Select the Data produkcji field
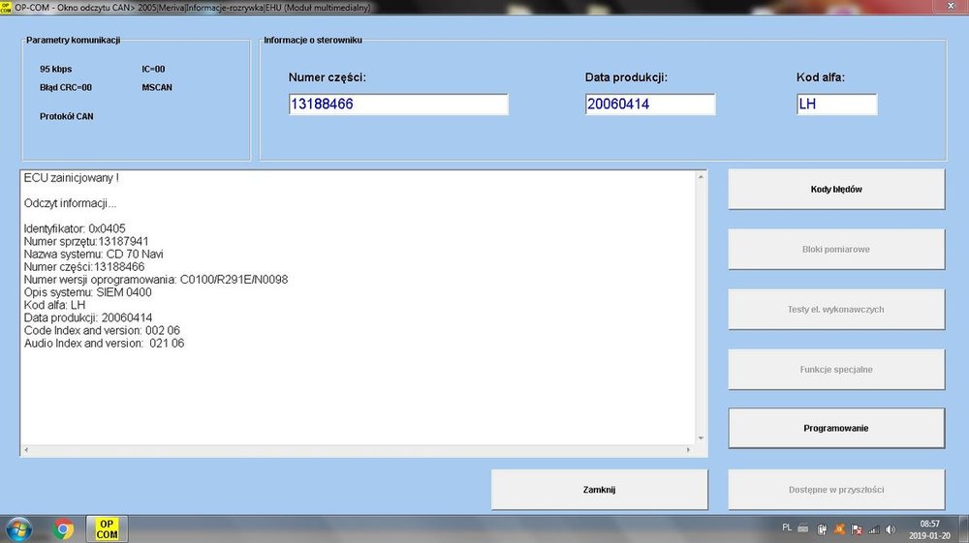Screen dimensions: 969x543 pyautogui.click(x=650, y=105)
